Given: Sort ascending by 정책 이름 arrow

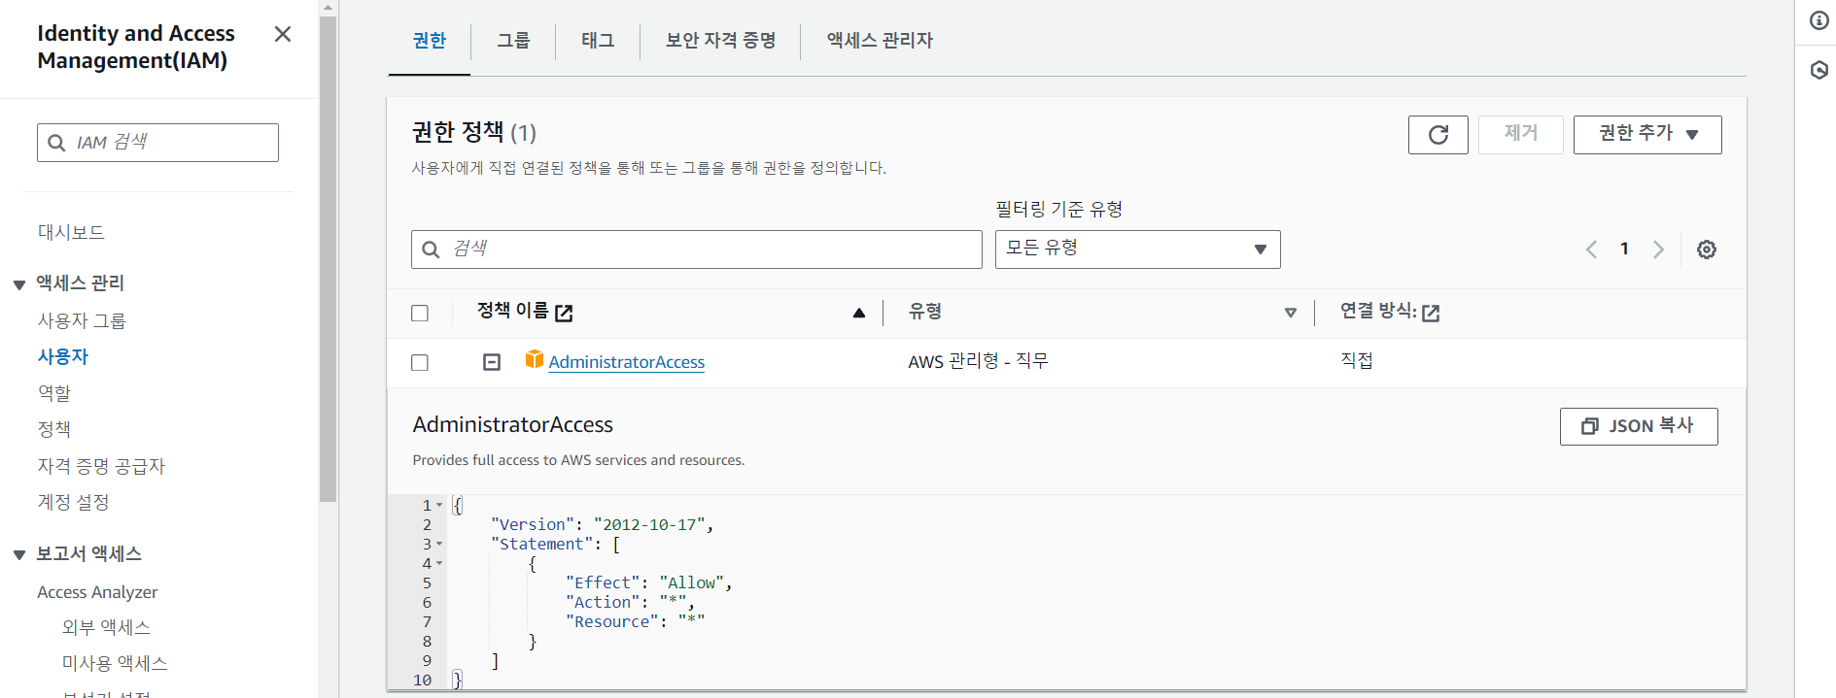Looking at the screenshot, I should 858,313.
